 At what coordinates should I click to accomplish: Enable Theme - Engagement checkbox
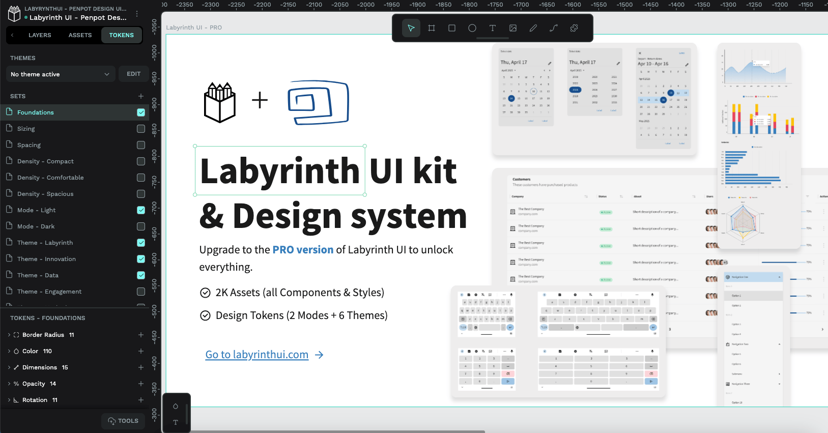(x=141, y=292)
